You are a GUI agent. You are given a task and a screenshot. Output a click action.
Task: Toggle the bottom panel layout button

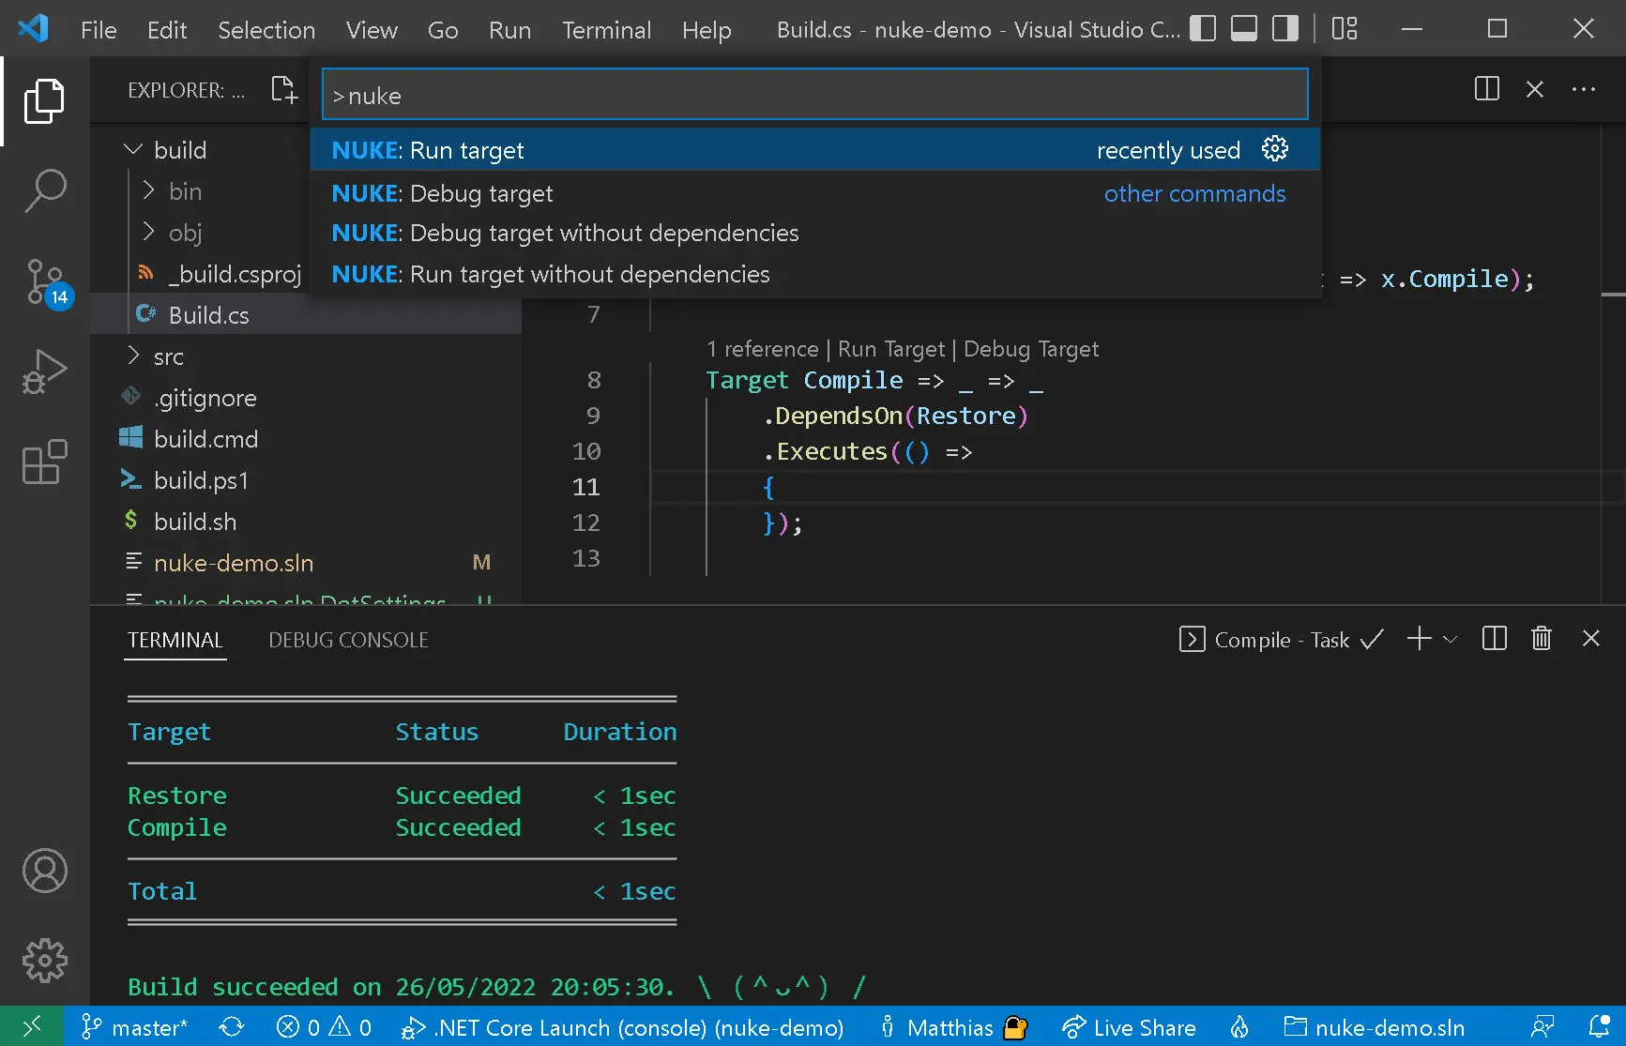pos(1243,29)
